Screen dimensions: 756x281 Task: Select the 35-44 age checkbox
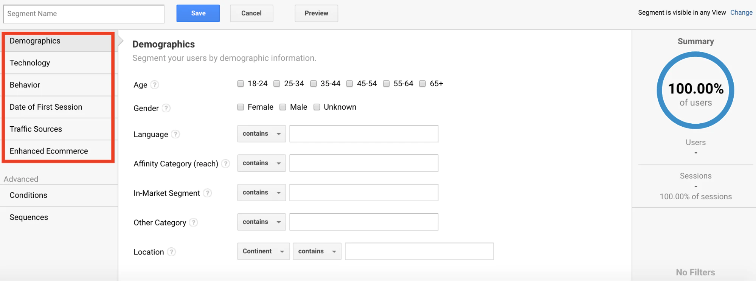point(314,84)
